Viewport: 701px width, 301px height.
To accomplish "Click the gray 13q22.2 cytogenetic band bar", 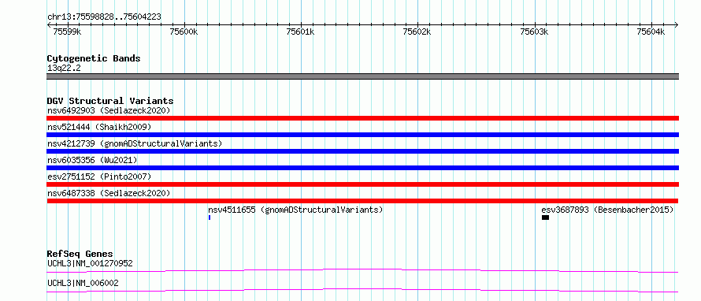I will coord(362,76).
